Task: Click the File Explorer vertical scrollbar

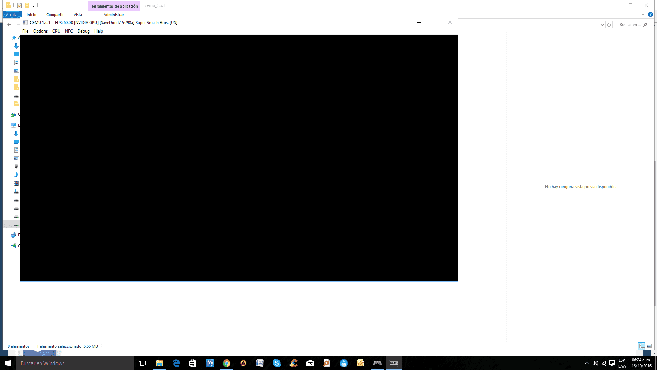Action: point(655,233)
